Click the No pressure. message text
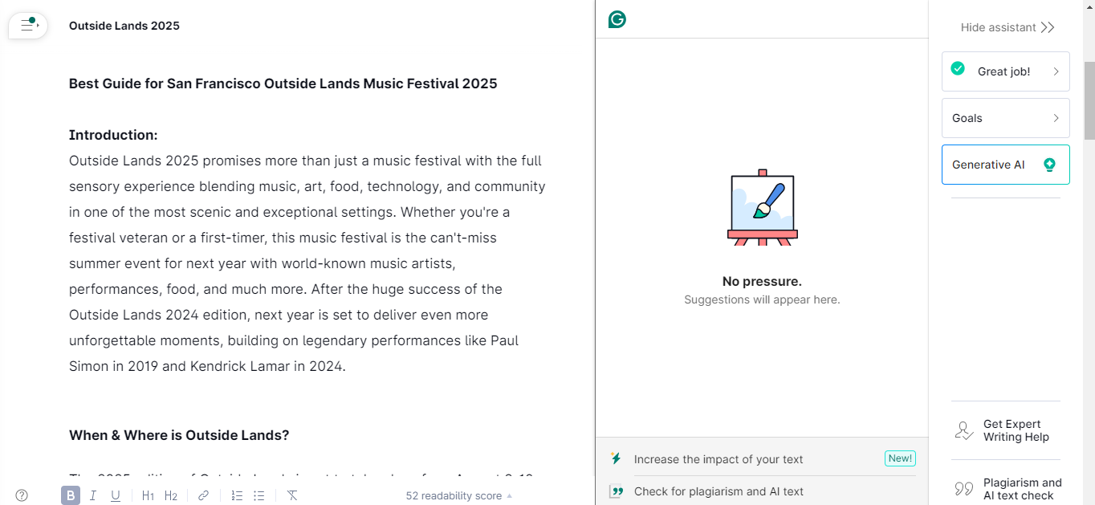Screen dimensions: 1095x505 [x=762, y=281]
